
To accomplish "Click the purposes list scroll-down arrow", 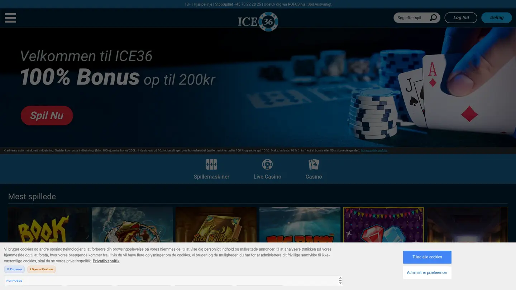I will tap(340, 283).
